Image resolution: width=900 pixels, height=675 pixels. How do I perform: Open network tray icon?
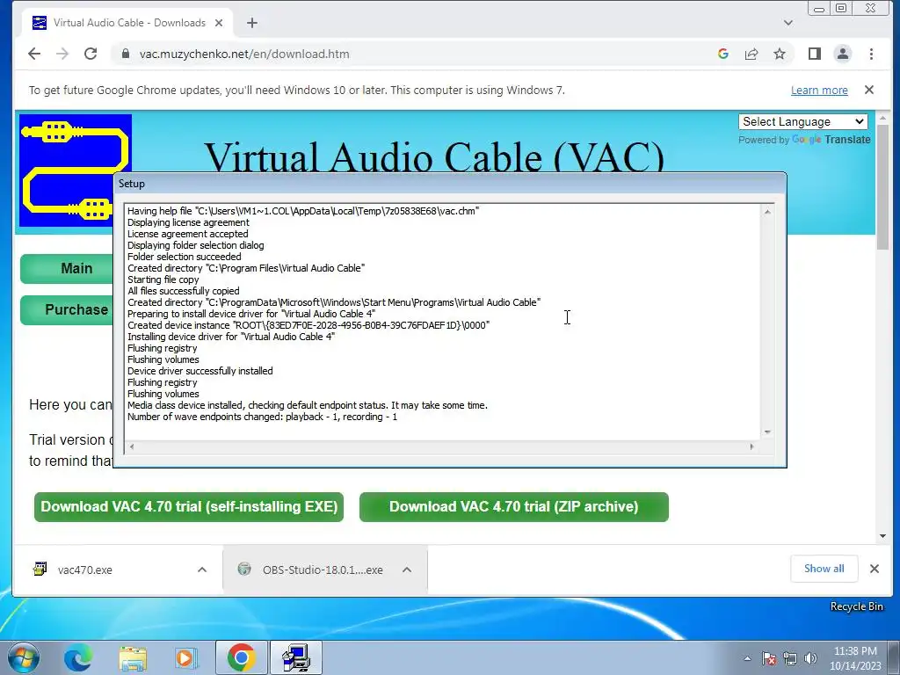pyautogui.click(x=790, y=658)
